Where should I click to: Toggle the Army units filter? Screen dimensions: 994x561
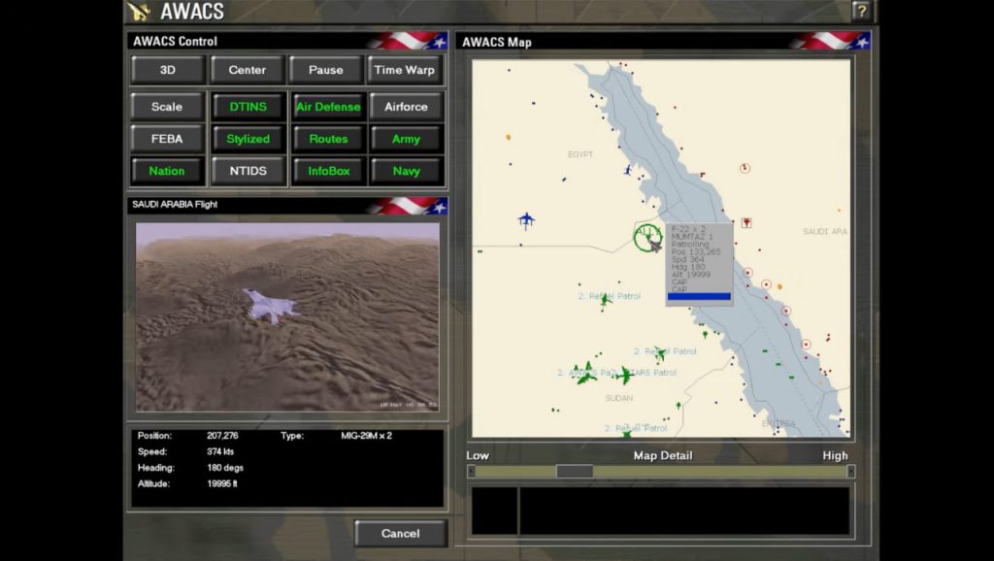pos(406,139)
